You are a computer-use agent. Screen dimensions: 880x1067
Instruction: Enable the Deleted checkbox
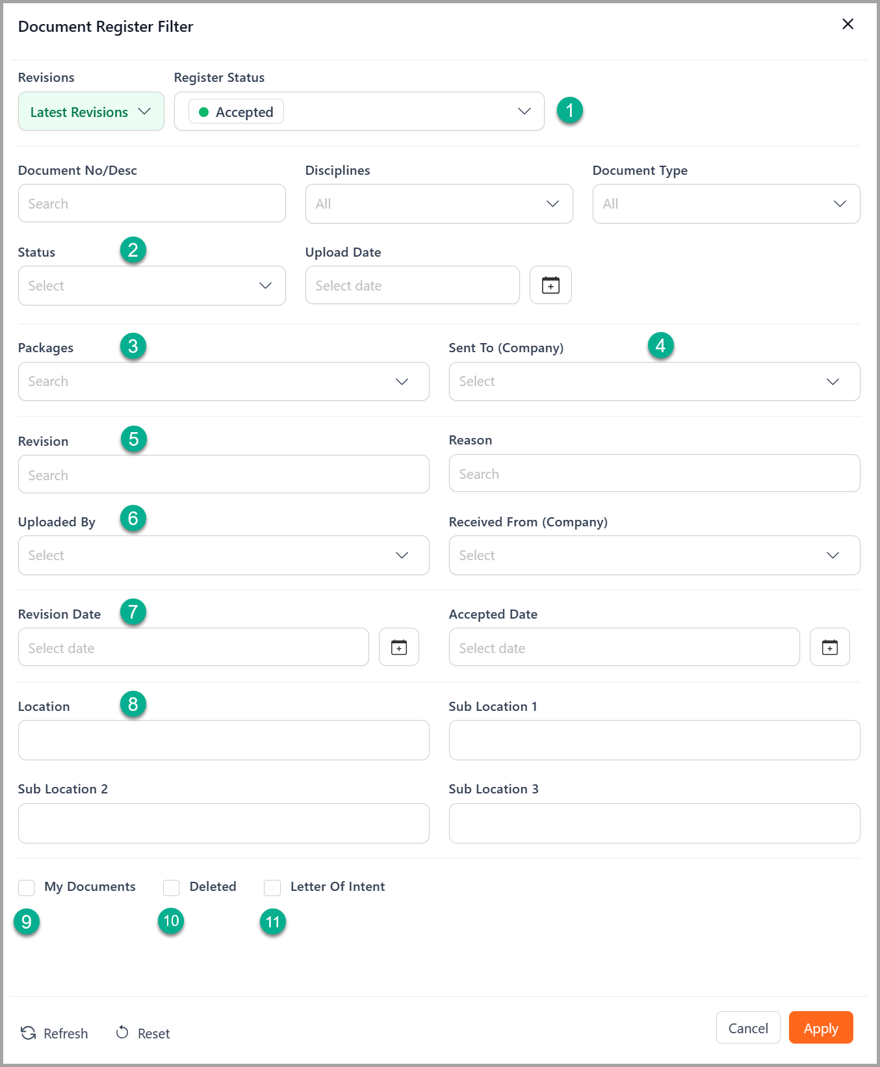click(x=172, y=888)
